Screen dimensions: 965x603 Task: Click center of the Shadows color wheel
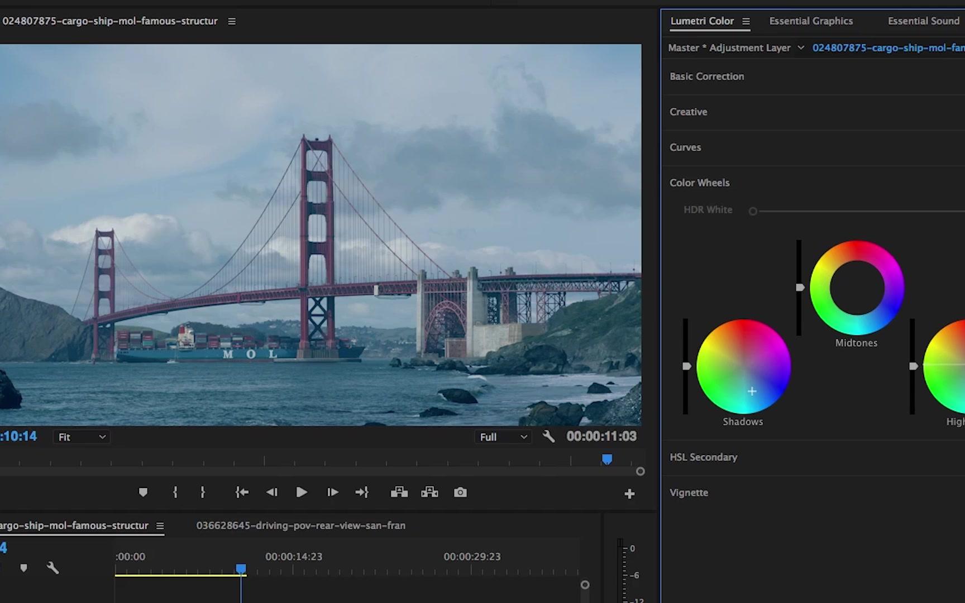(743, 366)
